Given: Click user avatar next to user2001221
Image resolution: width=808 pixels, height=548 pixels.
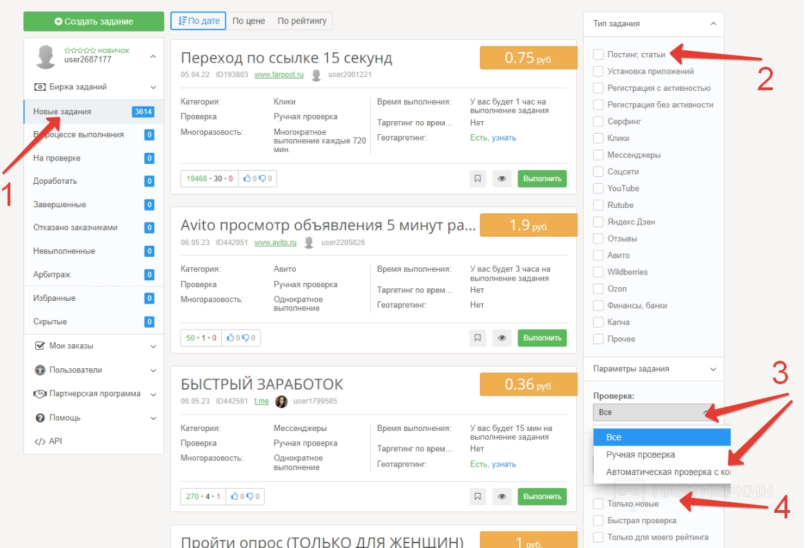Looking at the screenshot, I should (x=316, y=75).
